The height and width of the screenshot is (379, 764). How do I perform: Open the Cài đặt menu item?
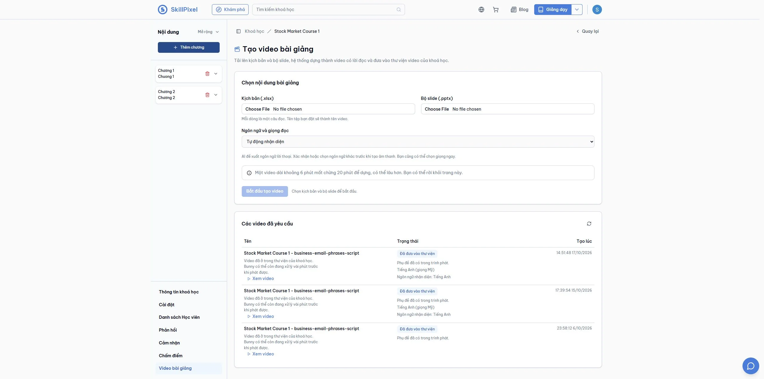click(x=167, y=305)
